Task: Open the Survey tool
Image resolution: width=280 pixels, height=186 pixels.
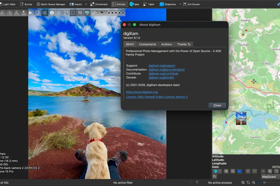Action: click(x=26, y=4)
